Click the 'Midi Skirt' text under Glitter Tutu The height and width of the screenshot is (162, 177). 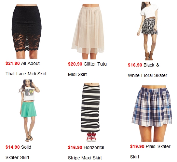click(x=77, y=74)
